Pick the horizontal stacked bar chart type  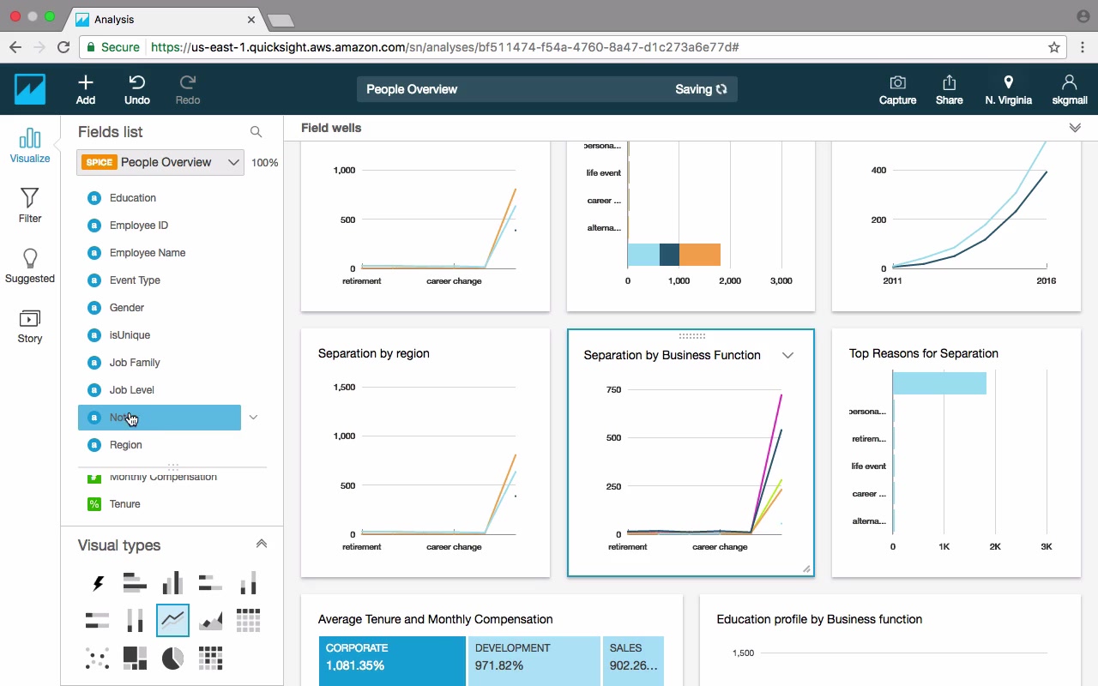pyautogui.click(x=210, y=584)
